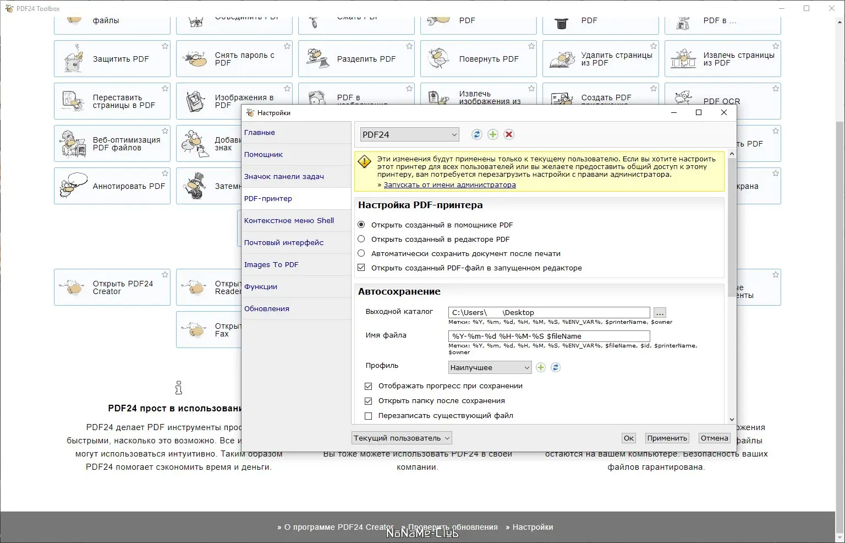Star the Извлечь страницы из PDF card
845x543 pixels.
pyautogui.click(x=776, y=46)
